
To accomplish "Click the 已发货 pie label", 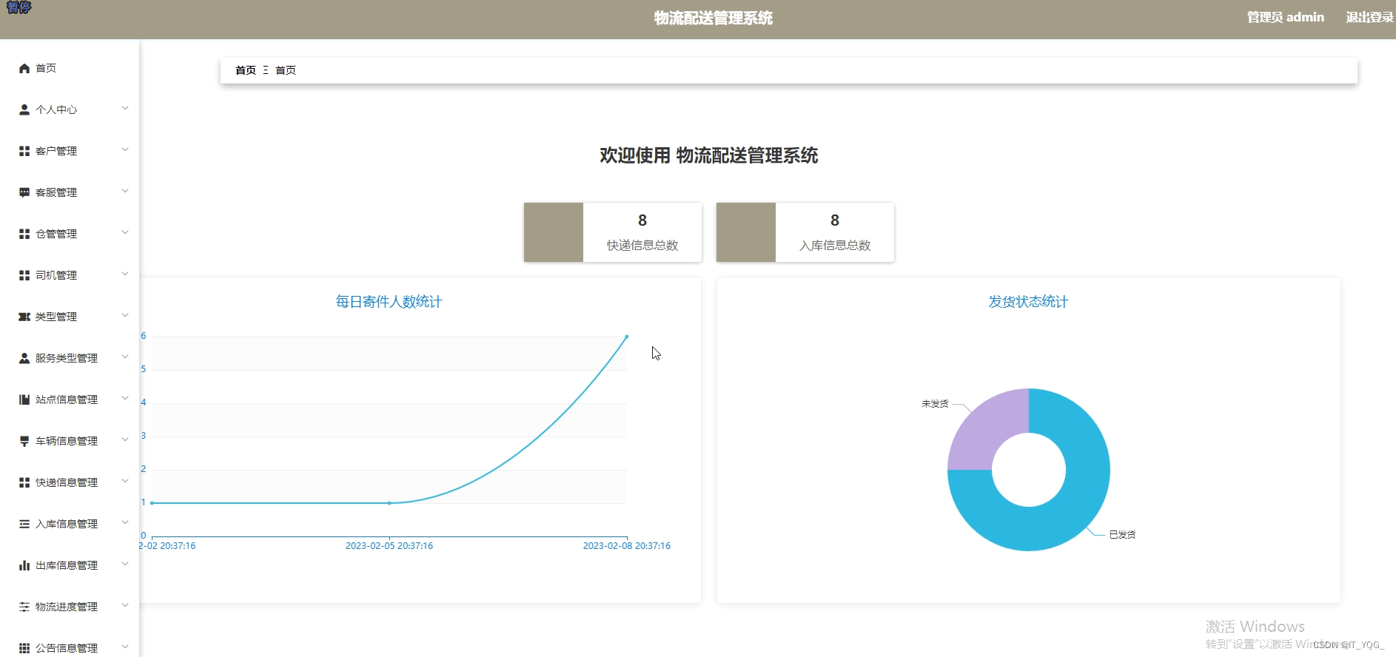I will coord(1122,534).
